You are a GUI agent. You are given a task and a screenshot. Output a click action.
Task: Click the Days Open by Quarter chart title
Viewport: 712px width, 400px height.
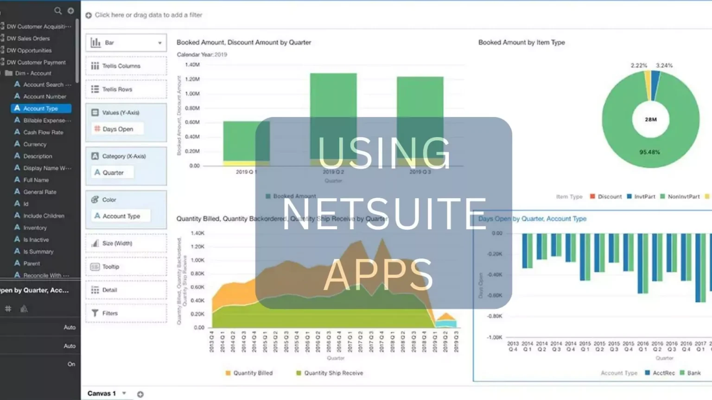532,219
